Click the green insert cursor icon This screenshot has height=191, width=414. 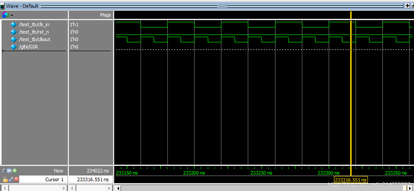(x=15, y=171)
